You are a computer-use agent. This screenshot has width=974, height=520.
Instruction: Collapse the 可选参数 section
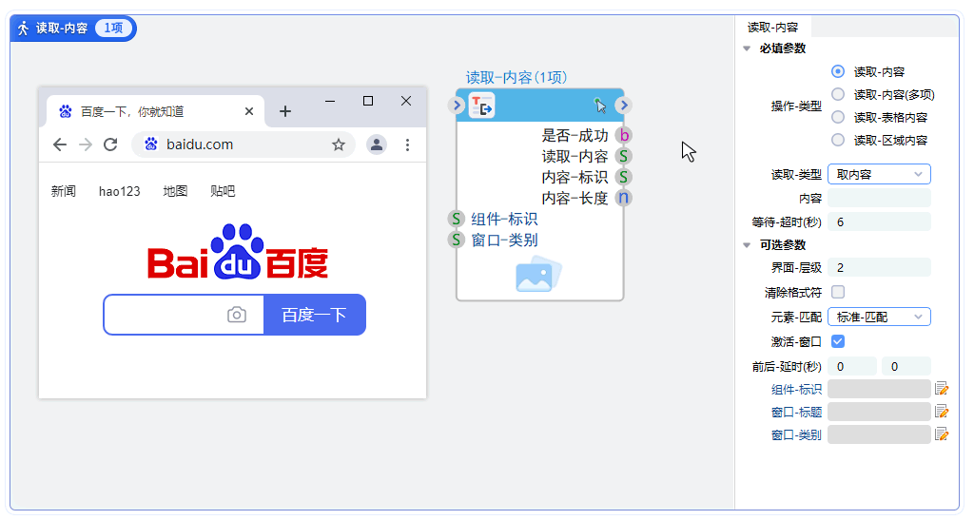tap(747, 245)
